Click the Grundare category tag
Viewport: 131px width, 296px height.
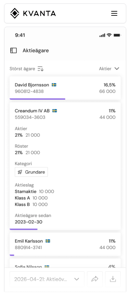click(x=31, y=172)
